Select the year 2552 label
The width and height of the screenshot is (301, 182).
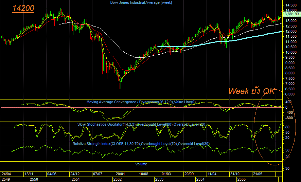[118, 180]
